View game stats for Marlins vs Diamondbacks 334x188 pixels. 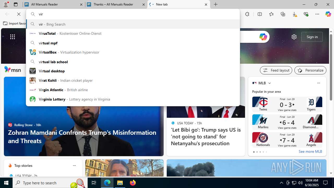287,128
